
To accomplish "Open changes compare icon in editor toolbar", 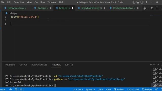I will pyautogui.click(x=152, y=8).
